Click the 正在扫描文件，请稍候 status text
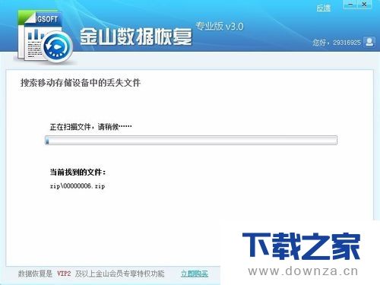The width and height of the screenshot is (380, 285). 90,127
